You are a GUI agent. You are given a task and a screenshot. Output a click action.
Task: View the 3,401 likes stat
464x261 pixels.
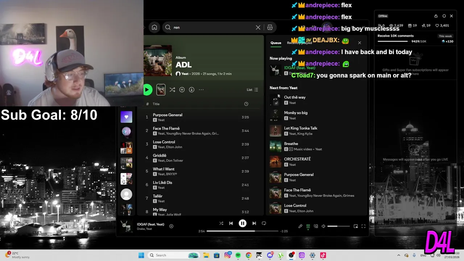tap(442, 25)
